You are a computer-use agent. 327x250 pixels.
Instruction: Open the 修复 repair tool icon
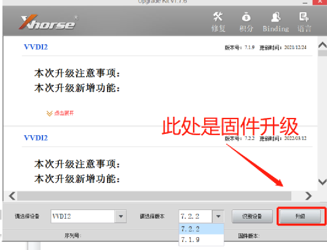pyautogui.click(x=218, y=17)
